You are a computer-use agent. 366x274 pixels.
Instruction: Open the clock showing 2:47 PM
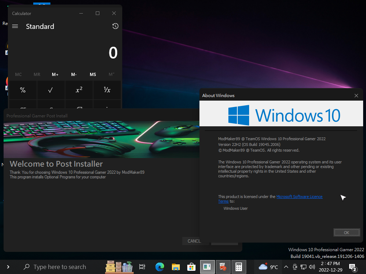(x=331, y=267)
